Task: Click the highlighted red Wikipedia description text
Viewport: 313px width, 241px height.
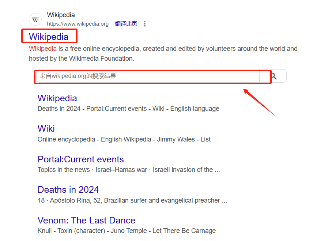Action: pos(43,48)
